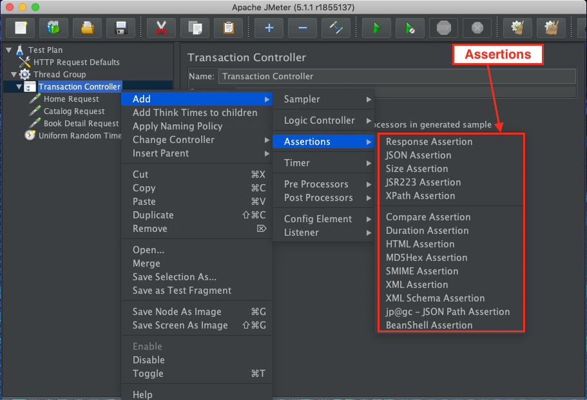Click Add Think Times to children
The width and height of the screenshot is (587, 400).
click(197, 113)
